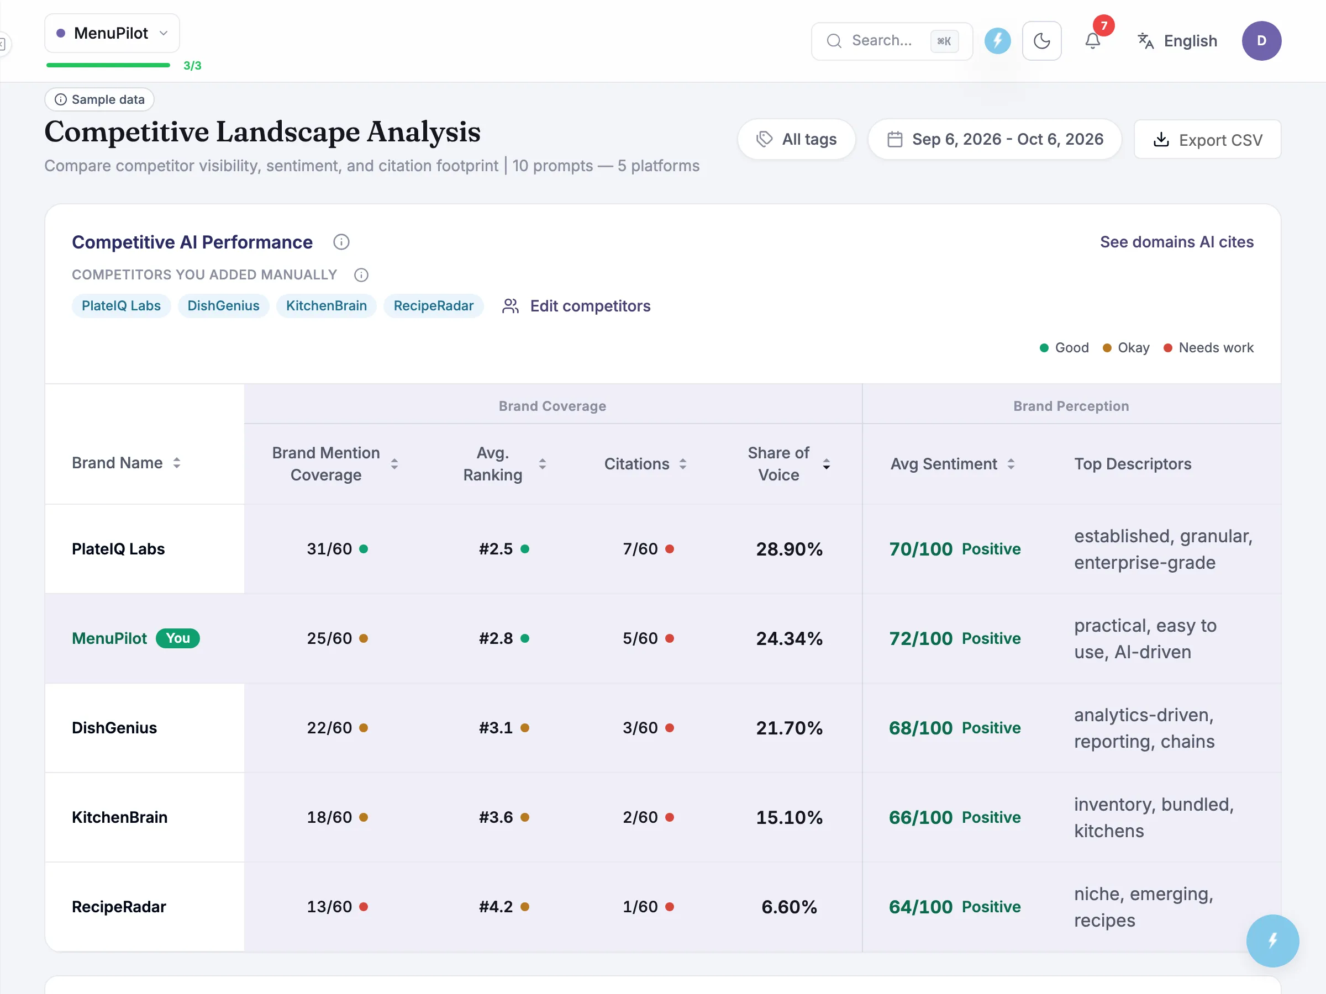Click the 3/3 onboarding progress bar
This screenshot has height=994, width=1326.
pyautogui.click(x=108, y=65)
